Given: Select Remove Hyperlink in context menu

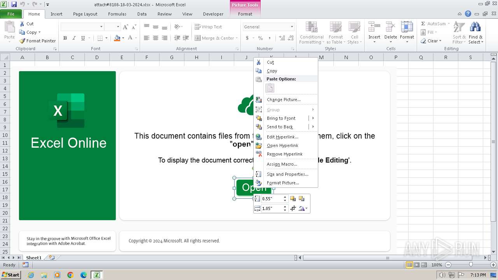Looking at the screenshot, I should pyautogui.click(x=286, y=154).
